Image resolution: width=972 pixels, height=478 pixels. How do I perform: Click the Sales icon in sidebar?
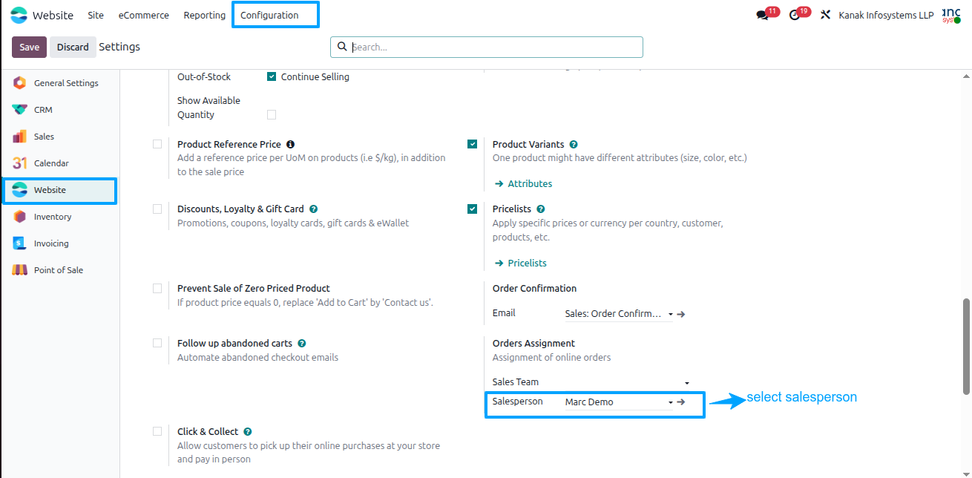(20, 137)
